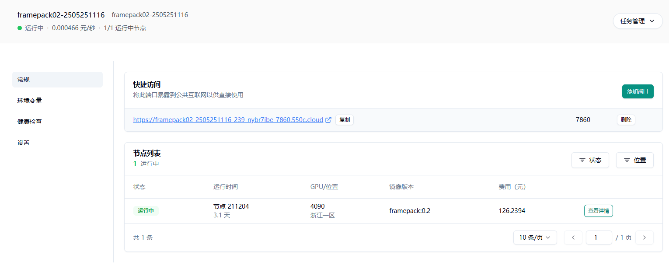Click the filter icon in the 位置 button

(627, 160)
